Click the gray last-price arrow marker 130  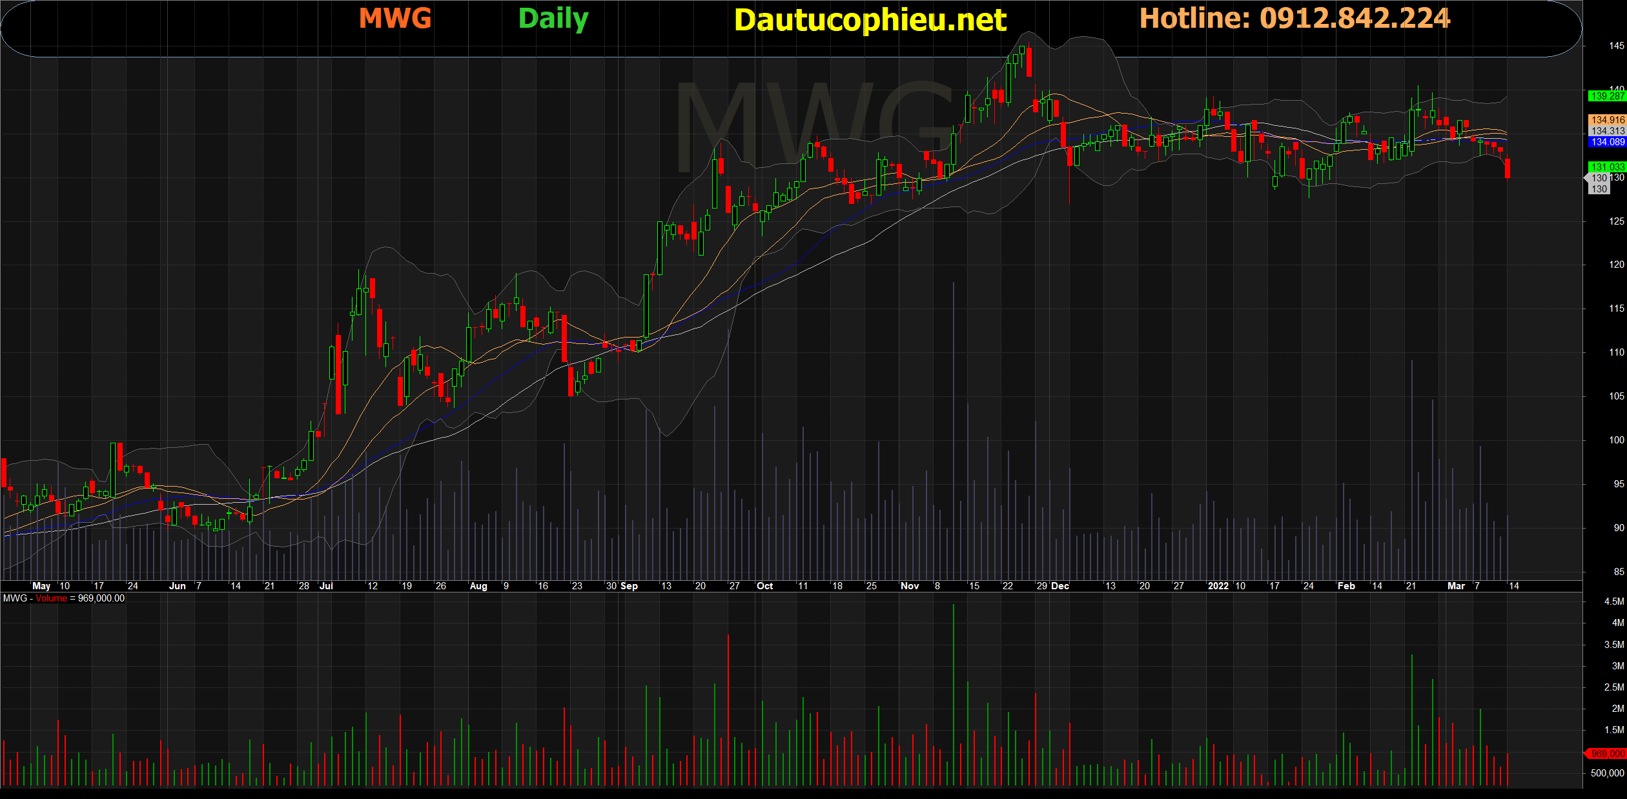[x=1598, y=178]
